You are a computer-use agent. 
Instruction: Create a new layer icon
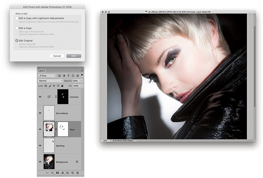tap(73, 173)
